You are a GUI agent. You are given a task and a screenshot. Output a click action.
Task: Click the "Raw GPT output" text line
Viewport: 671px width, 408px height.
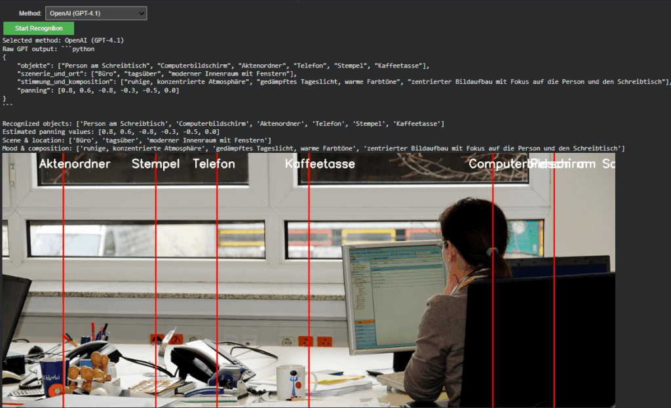click(49, 49)
